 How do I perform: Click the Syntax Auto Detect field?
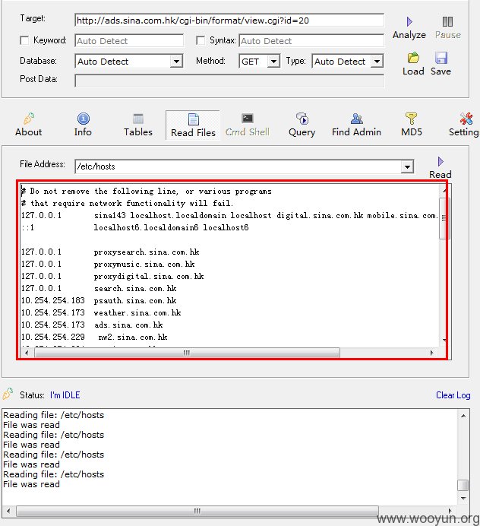[x=311, y=41]
